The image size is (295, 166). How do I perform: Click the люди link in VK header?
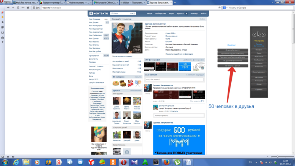(x=149, y=14)
